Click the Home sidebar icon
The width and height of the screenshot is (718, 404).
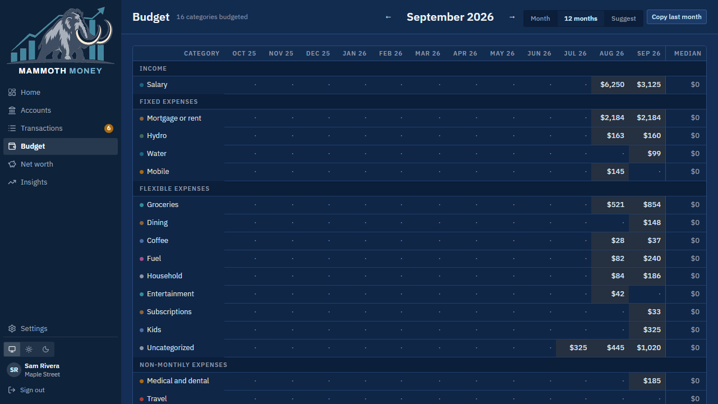(x=12, y=93)
